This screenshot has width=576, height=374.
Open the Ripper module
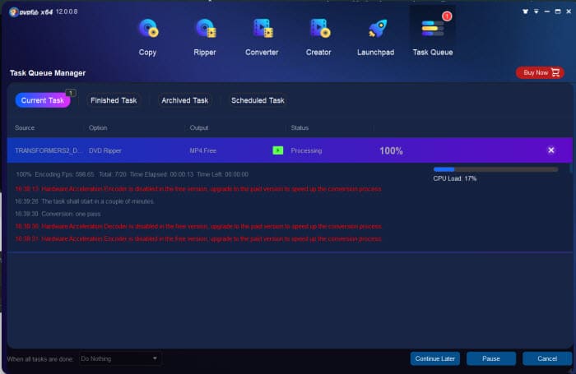[x=205, y=37]
